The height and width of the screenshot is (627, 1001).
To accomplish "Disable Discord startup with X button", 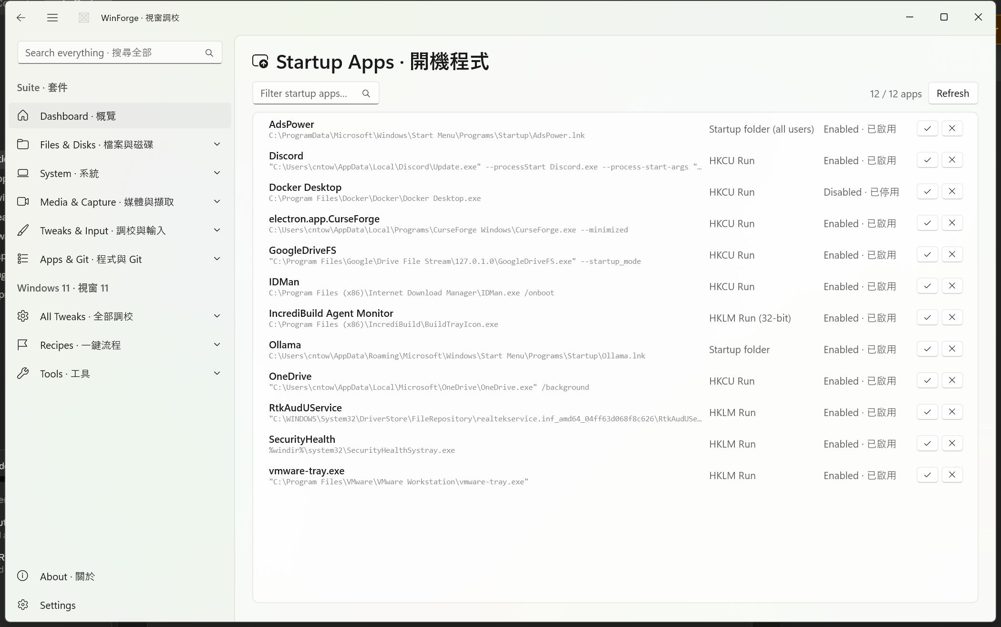I will click(x=952, y=160).
